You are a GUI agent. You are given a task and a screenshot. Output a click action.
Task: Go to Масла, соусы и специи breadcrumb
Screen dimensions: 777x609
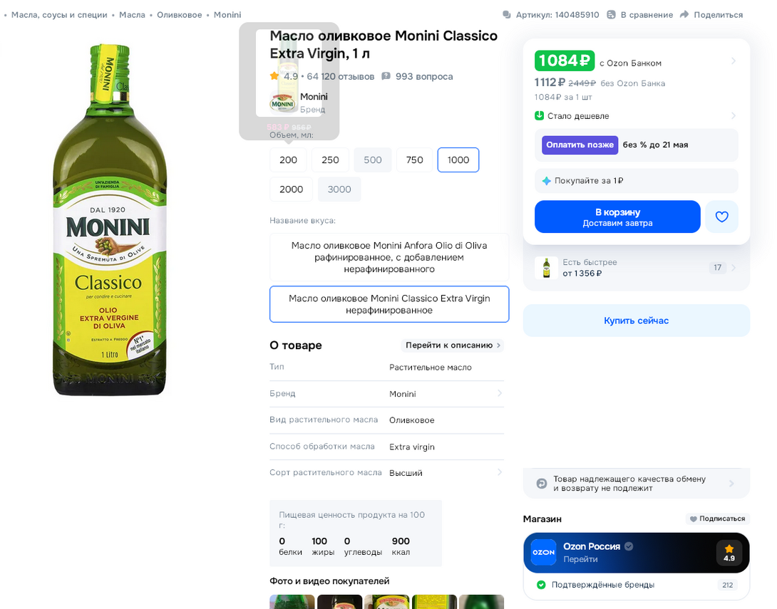[59, 15]
